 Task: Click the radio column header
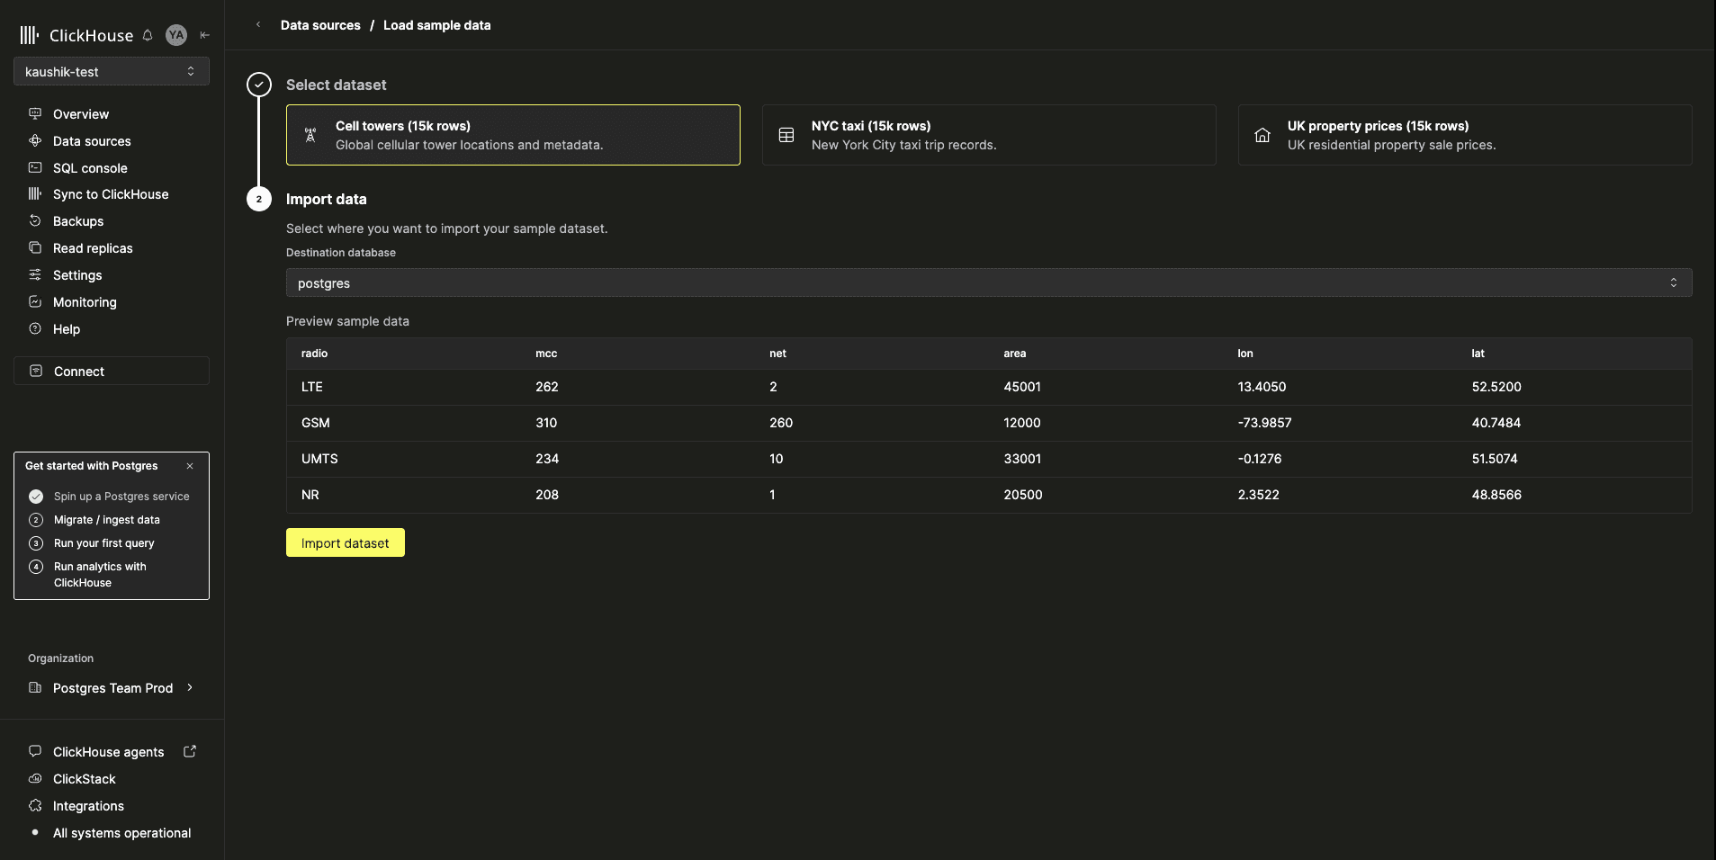coord(315,354)
